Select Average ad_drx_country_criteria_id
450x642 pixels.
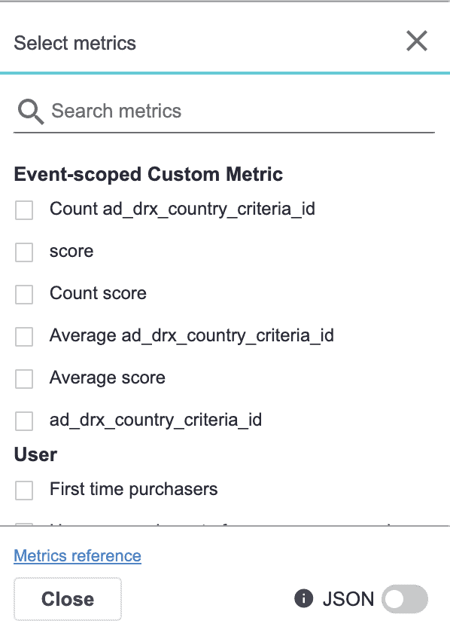click(23, 336)
